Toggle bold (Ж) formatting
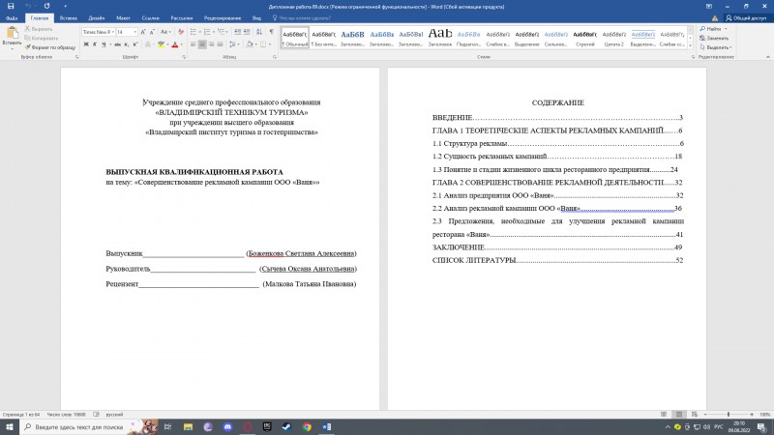 point(86,44)
